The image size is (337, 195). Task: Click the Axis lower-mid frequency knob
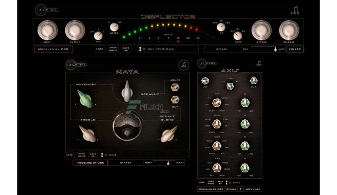coord(216,145)
